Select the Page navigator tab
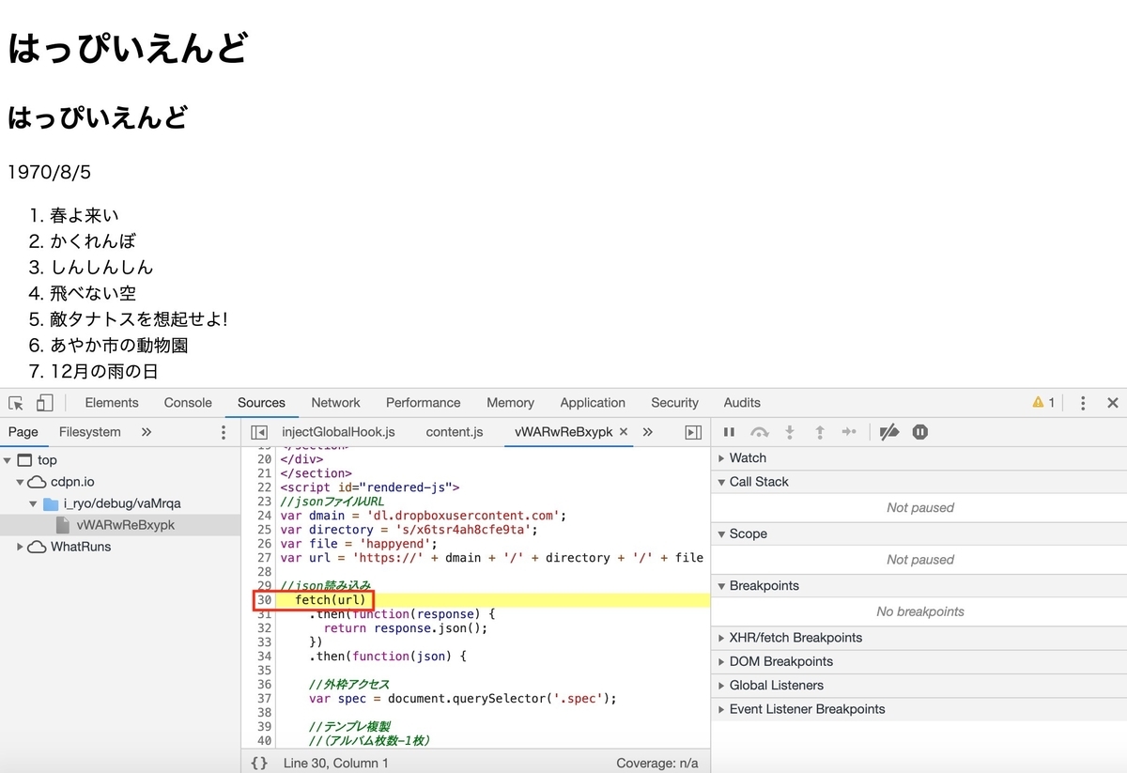This screenshot has height=773, width=1127. tap(23, 432)
